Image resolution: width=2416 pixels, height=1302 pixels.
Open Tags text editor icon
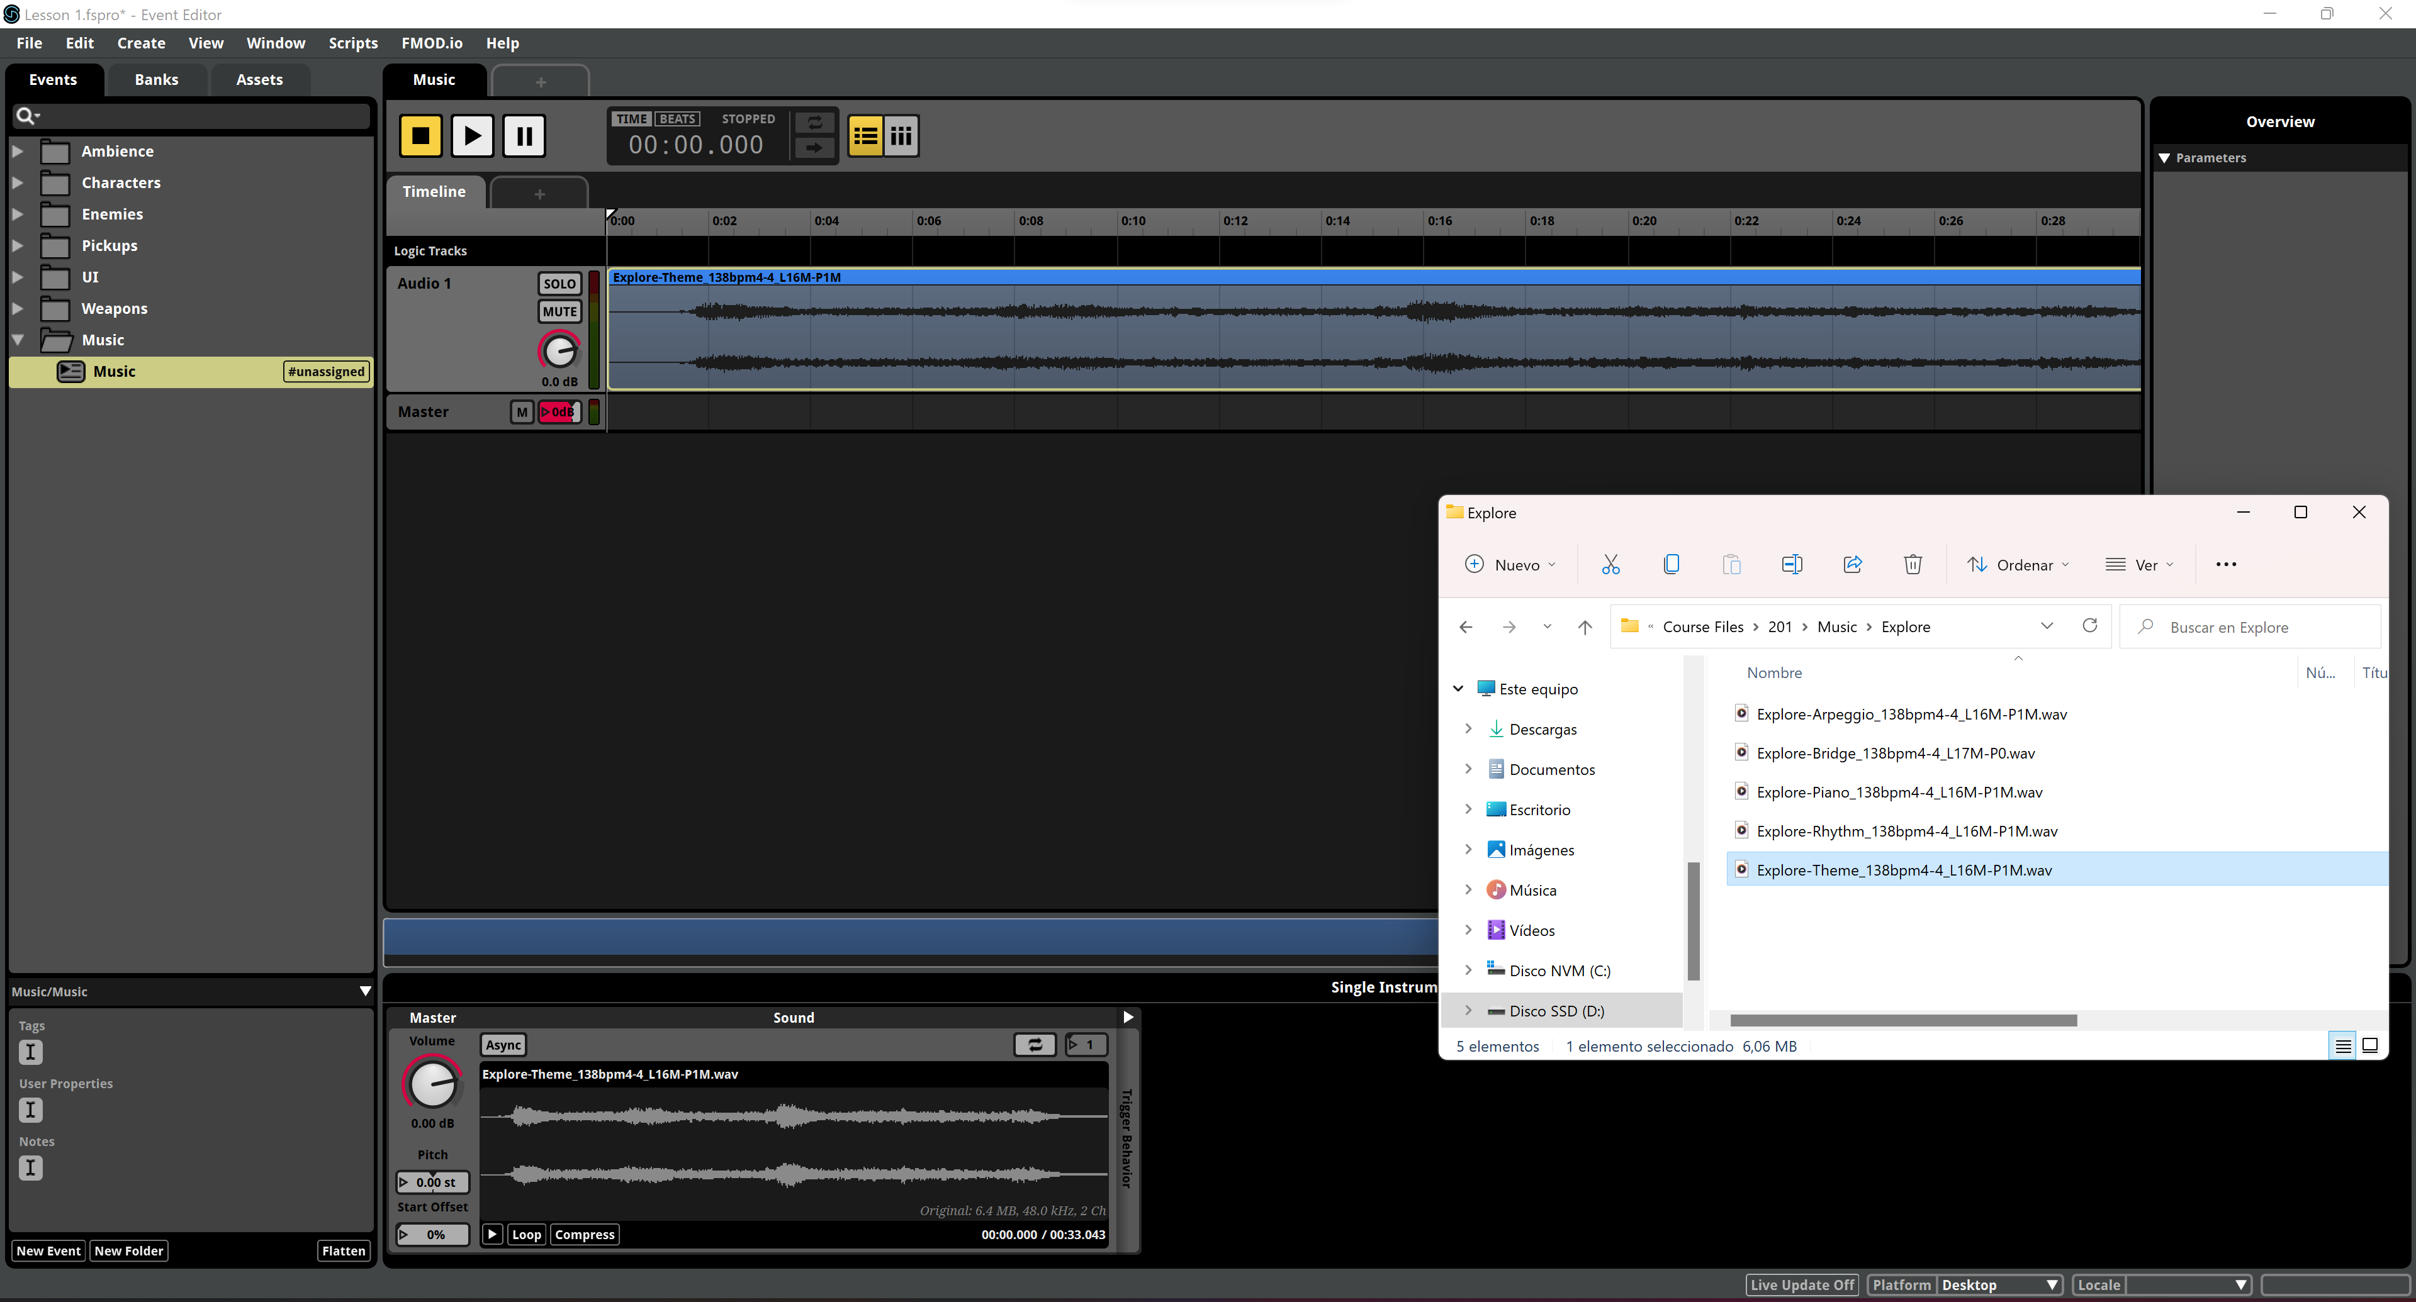[30, 1052]
